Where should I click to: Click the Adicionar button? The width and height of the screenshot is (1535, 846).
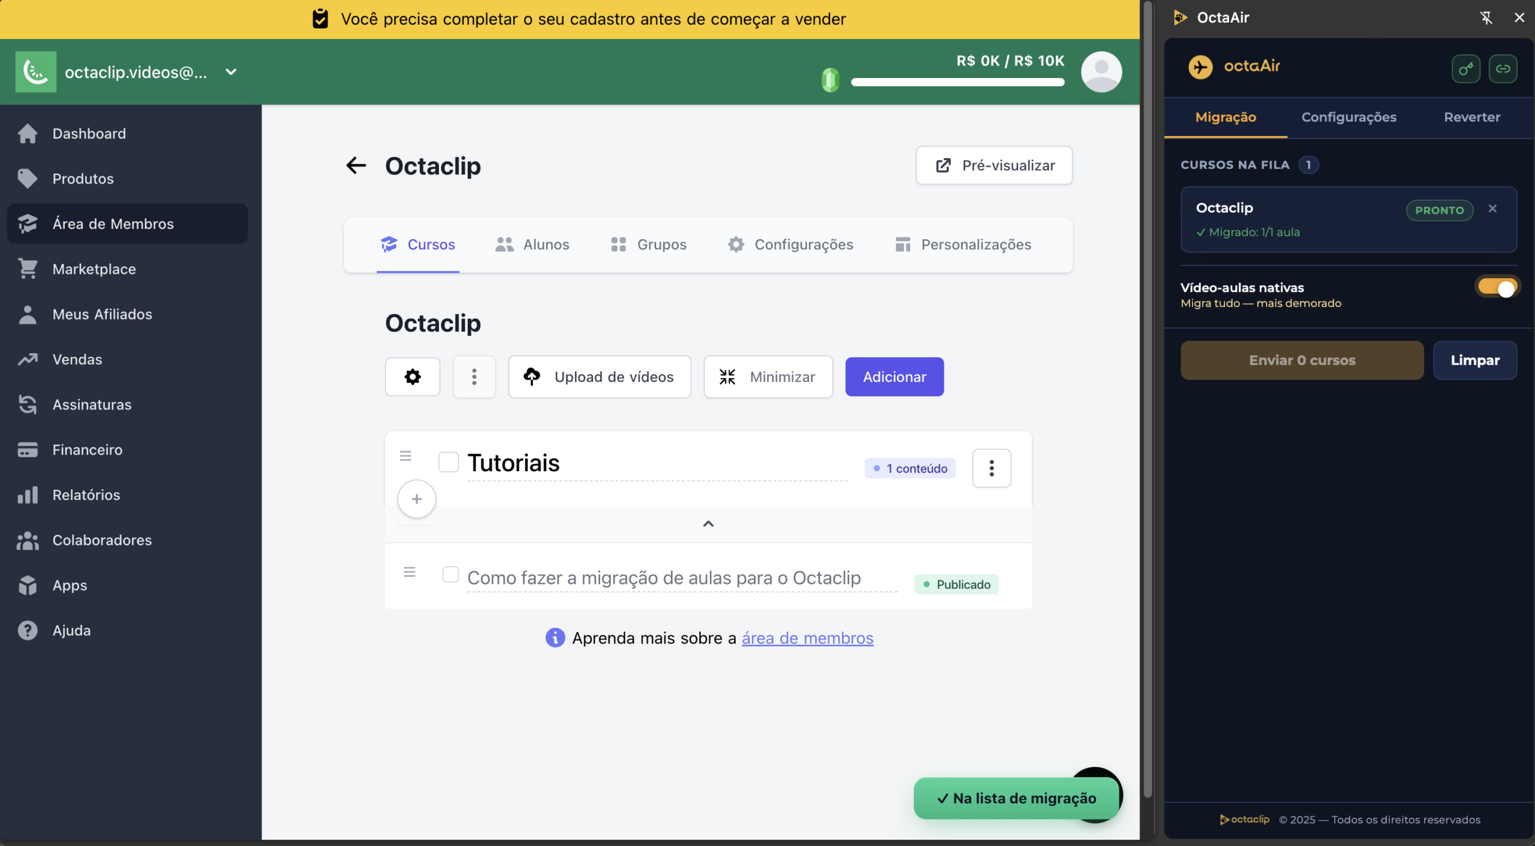pyautogui.click(x=895, y=377)
